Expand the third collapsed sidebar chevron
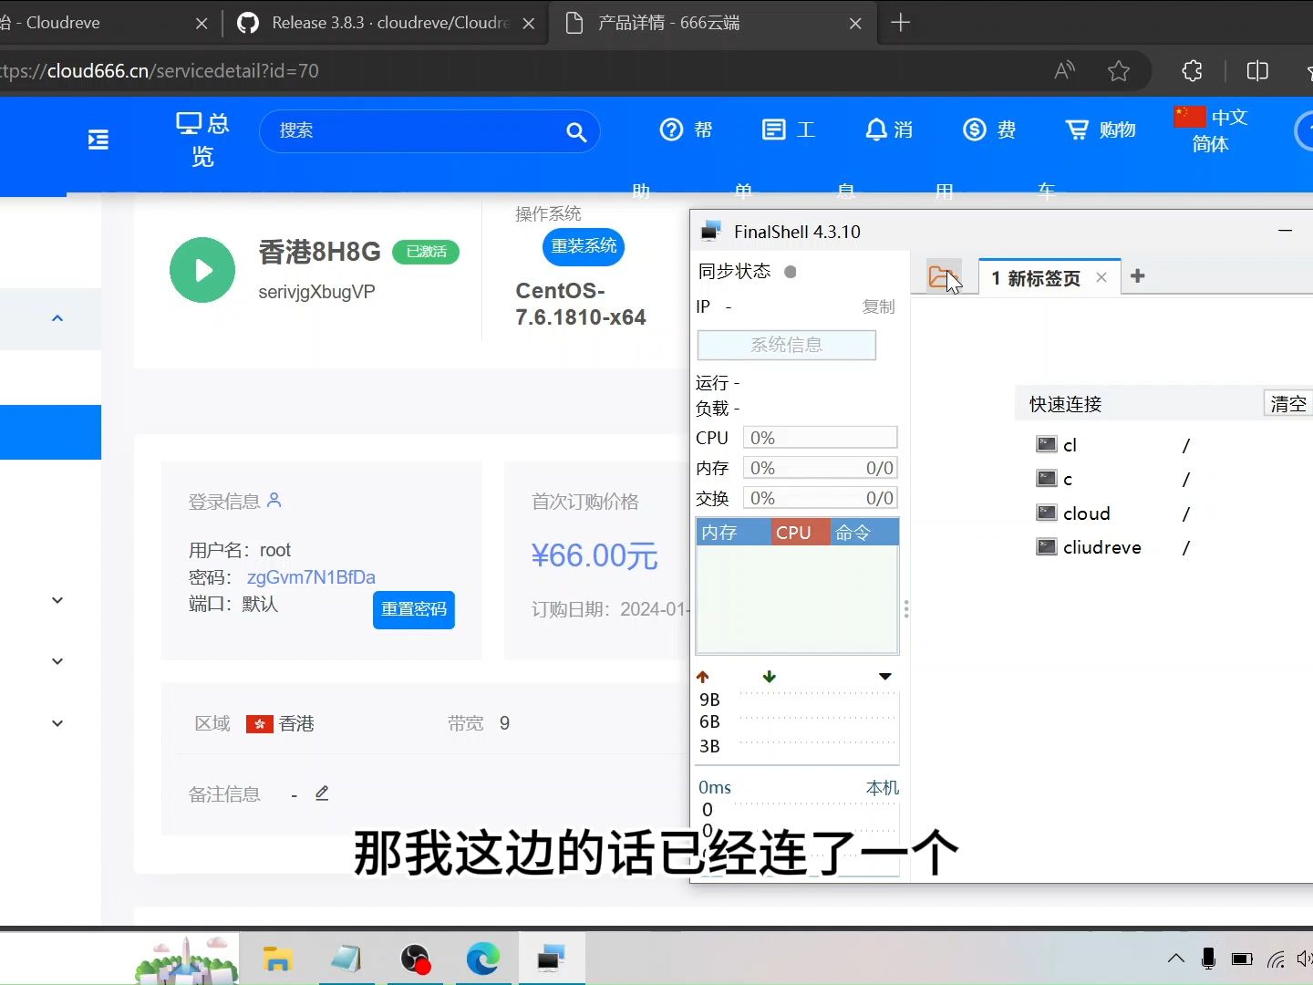Viewport: 1313px width, 985px height. 57,723
